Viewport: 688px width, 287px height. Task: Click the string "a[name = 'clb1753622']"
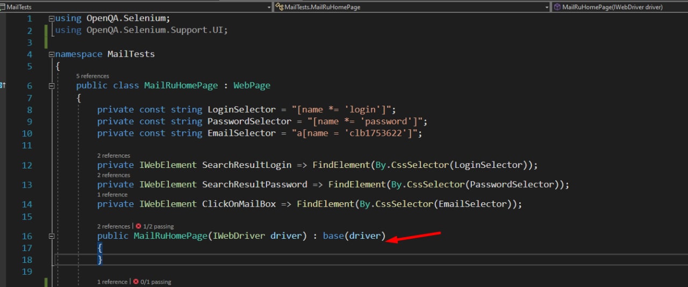(355, 133)
